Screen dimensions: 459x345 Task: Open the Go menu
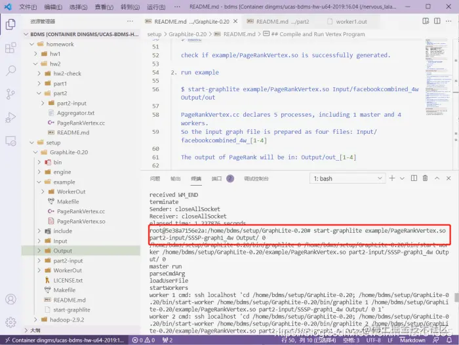(130, 7)
